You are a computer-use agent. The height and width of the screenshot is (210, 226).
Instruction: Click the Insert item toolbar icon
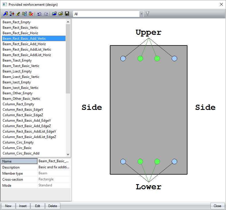[x=12, y=14]
